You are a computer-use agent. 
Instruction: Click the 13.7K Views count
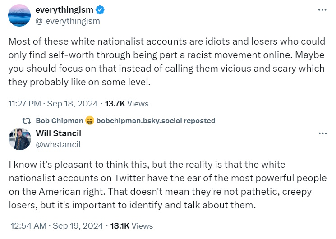(127, 103)
